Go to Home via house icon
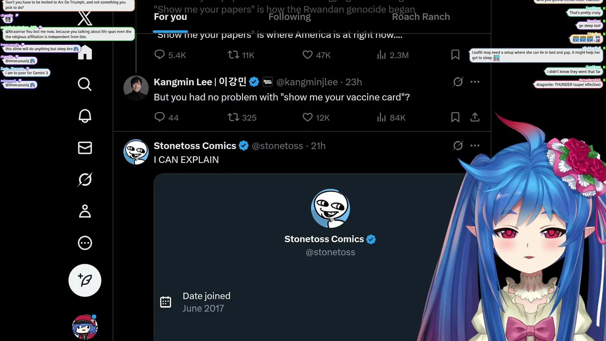The image size is (606, 341). tap(85, 52)
